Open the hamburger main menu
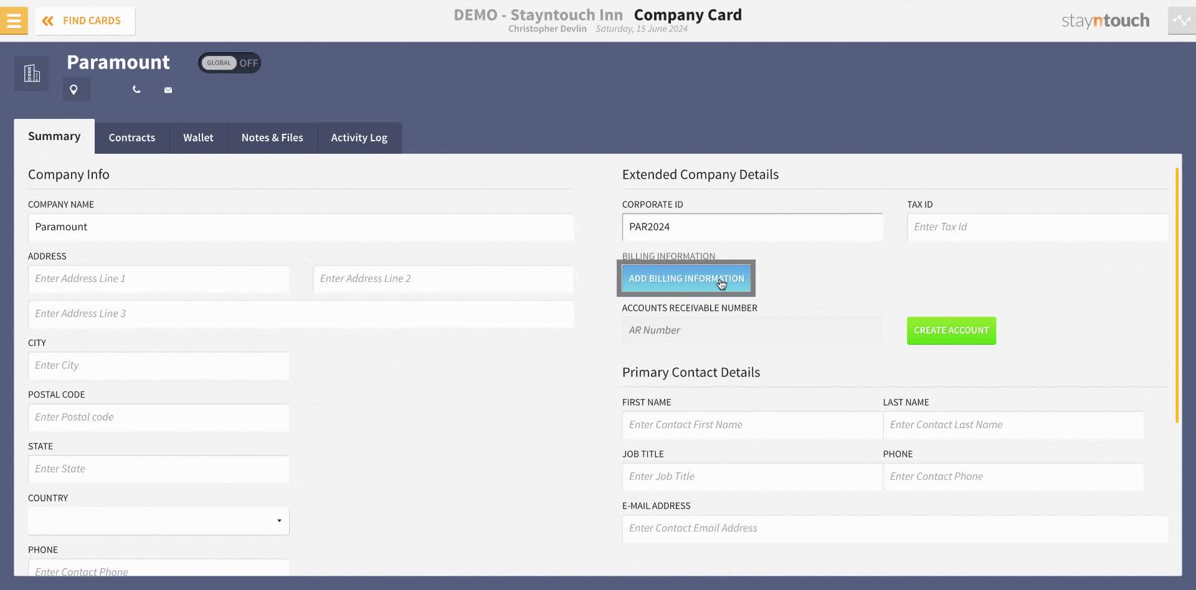The height and width of the screenshot is (590, 1196). [14, 21]
